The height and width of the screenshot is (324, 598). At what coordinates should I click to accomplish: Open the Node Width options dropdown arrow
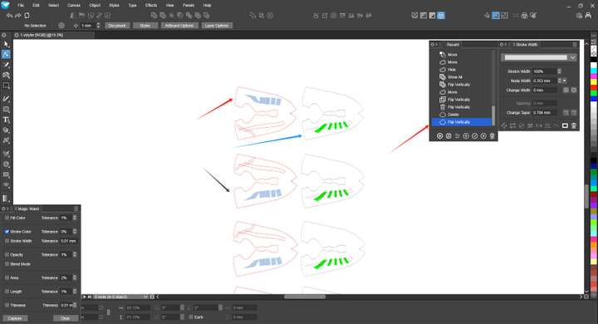pos(565,81)
